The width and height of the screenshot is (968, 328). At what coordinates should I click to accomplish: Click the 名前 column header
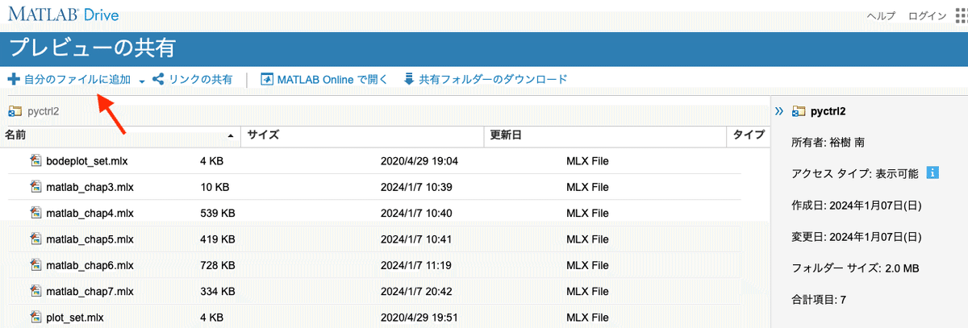(121, 135)
